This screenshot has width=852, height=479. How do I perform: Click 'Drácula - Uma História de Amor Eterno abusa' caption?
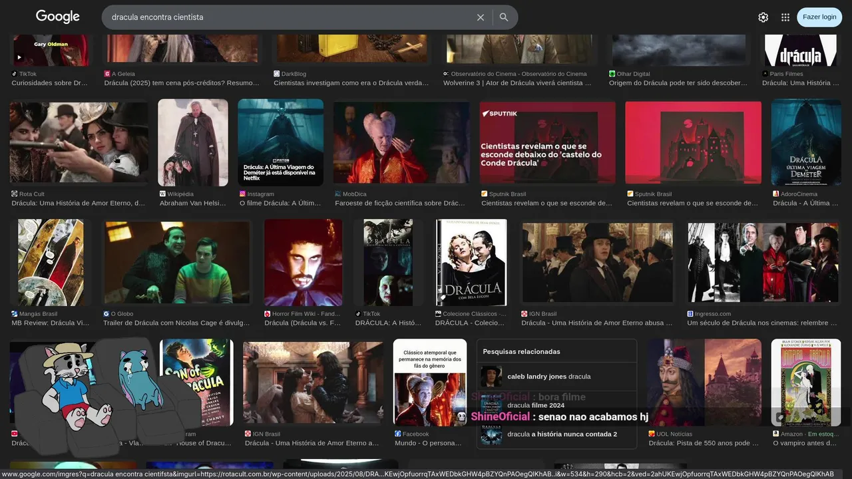[x=597, y=323]
